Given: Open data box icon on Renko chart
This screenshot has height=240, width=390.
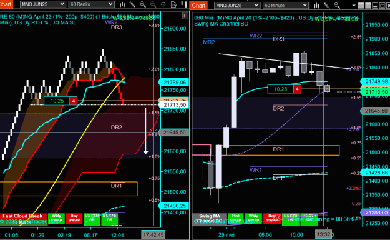Looking at the screenshot, I should tap(173, 4).
